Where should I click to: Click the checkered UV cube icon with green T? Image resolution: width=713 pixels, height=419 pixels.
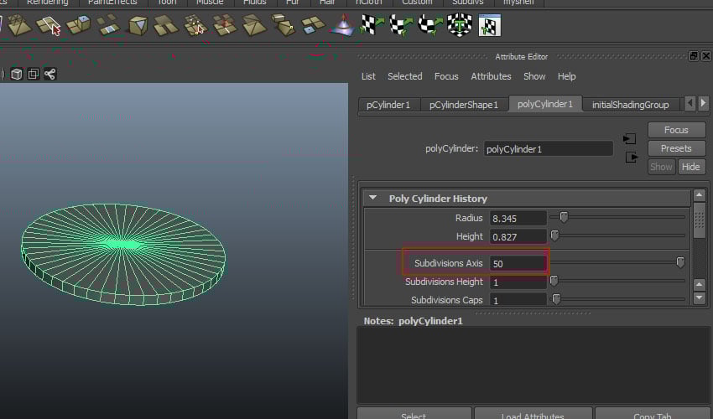coord(460,26)
